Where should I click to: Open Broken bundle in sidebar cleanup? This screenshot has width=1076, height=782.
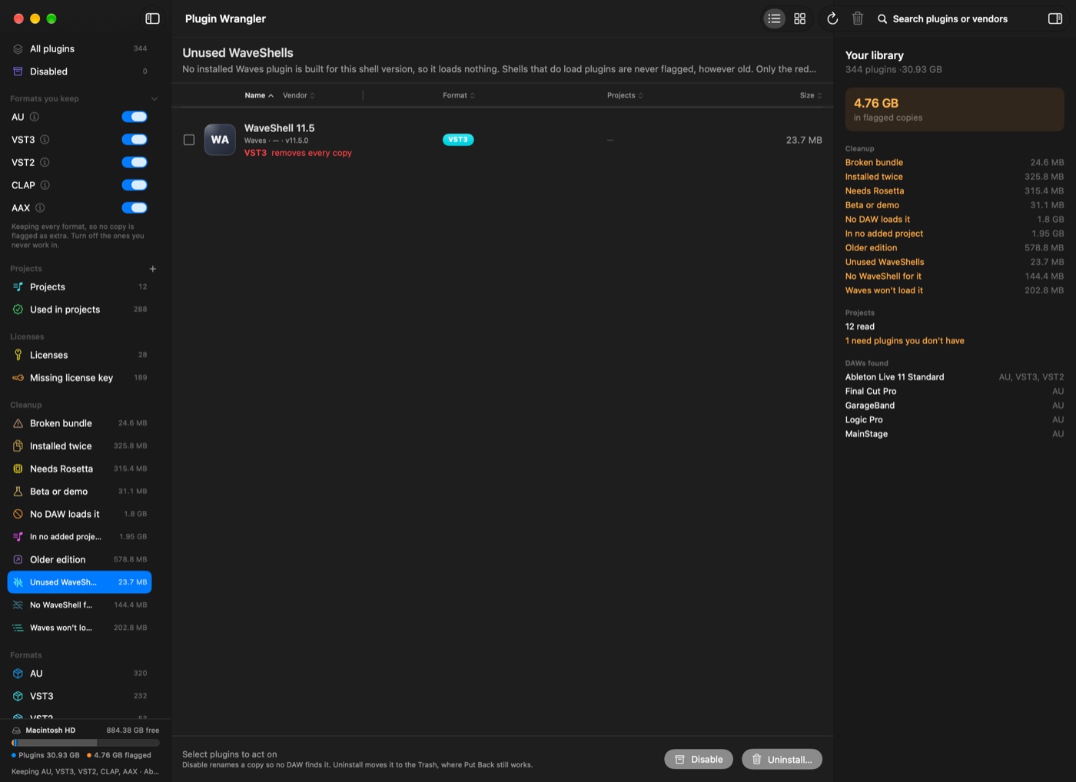80,423
